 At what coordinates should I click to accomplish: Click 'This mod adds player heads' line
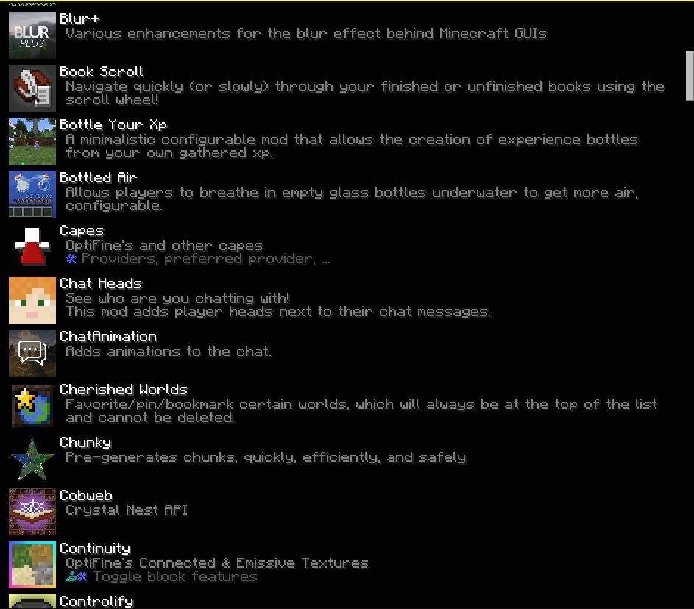278,312
